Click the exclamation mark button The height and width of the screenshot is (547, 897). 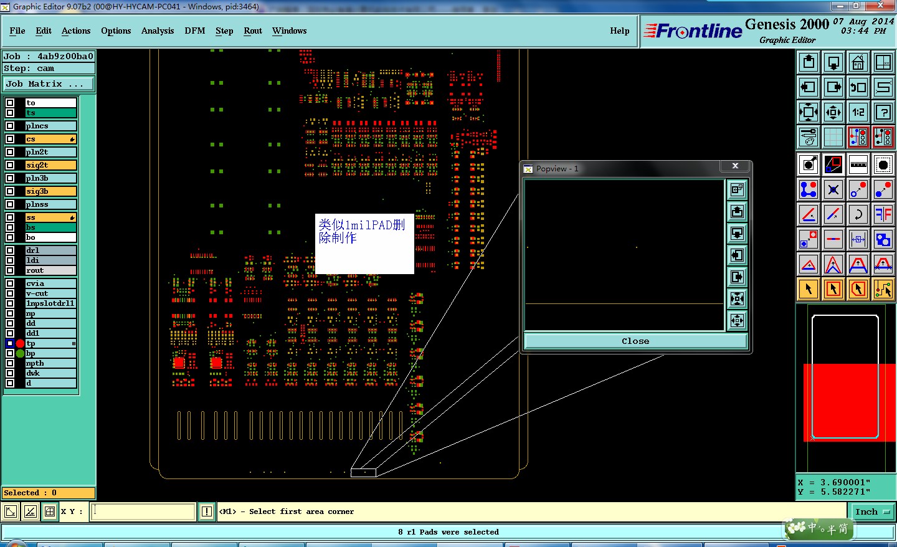coord(207,512)
